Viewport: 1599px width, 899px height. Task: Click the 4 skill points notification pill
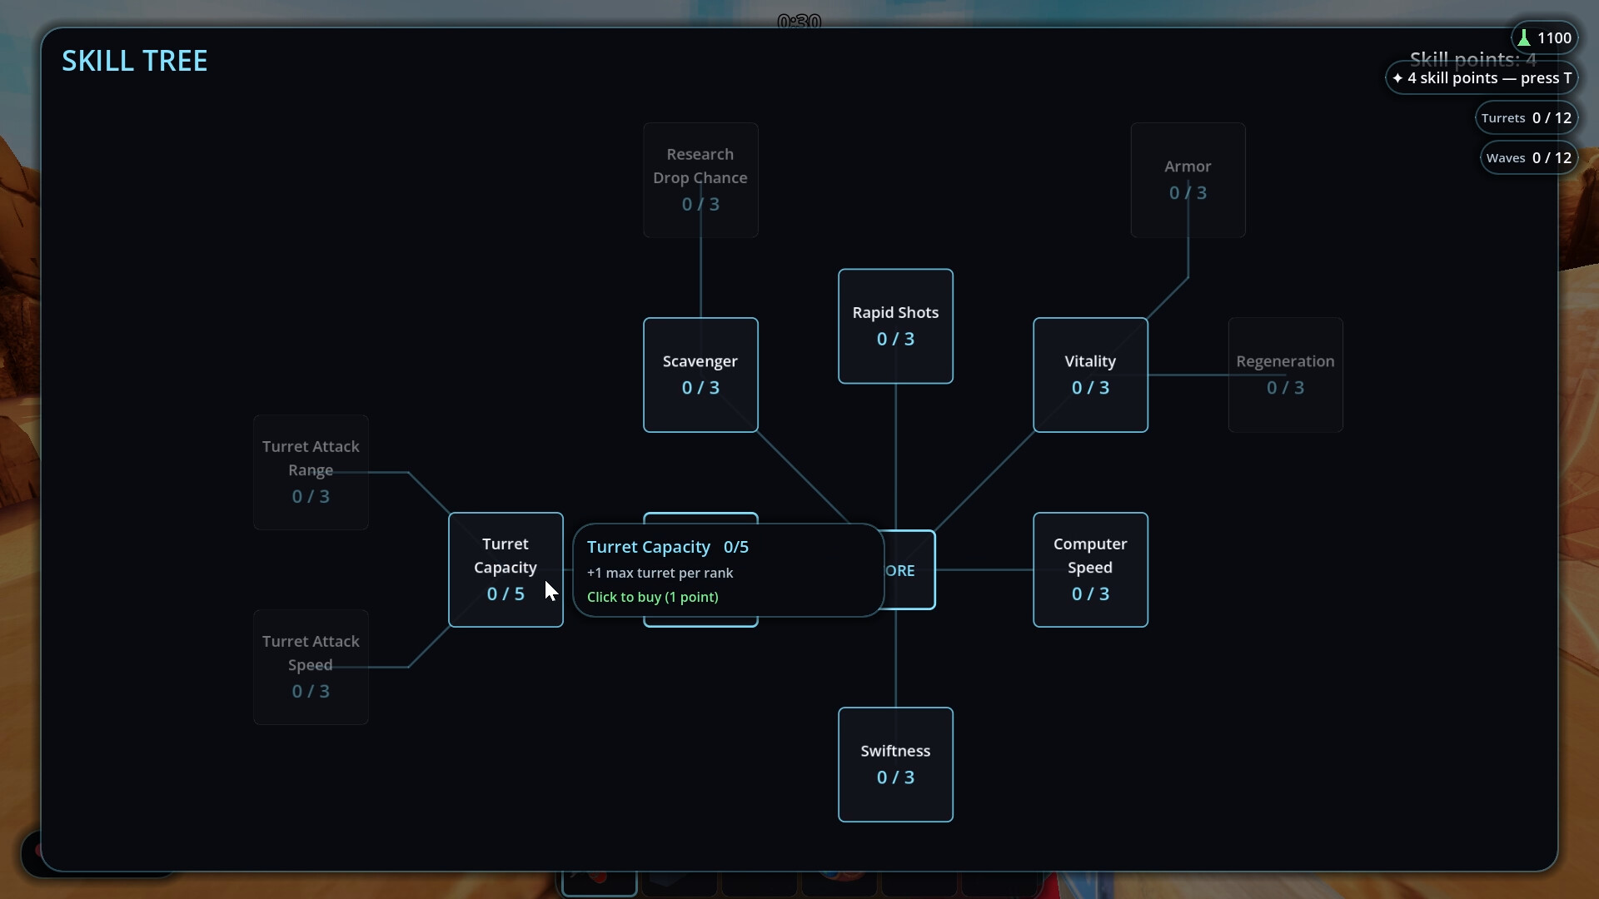pyautogui.click(x=1482, y=78)
